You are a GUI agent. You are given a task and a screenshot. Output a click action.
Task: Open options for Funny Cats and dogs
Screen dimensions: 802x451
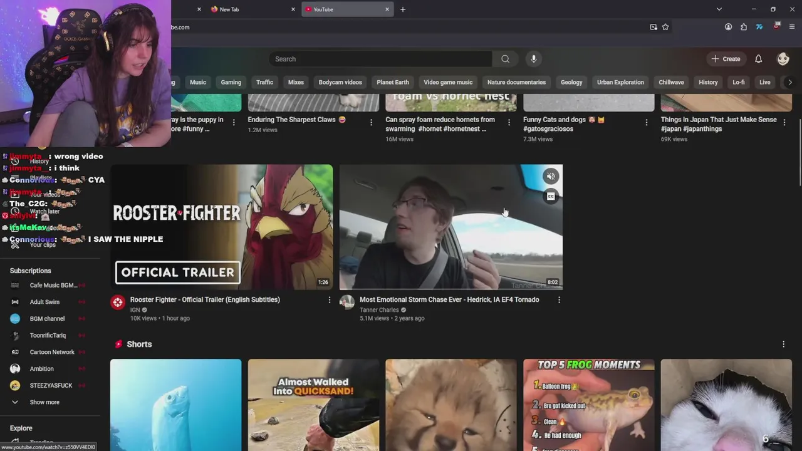coord(647,123)
